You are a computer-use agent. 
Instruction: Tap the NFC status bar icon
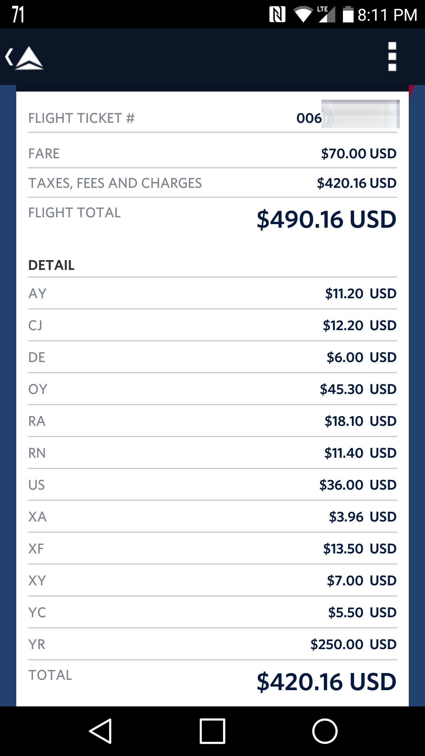click(277, 15)
